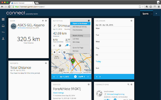161x100 pixels.
Task: Go to previous activity arrow
Action: coord(54,77)
